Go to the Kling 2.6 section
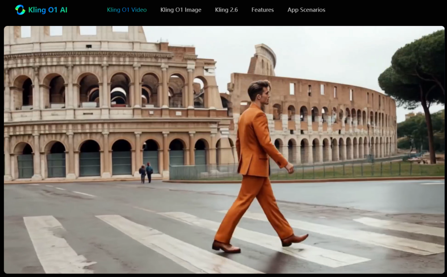The image size is (447, 277). click(226, 10)
